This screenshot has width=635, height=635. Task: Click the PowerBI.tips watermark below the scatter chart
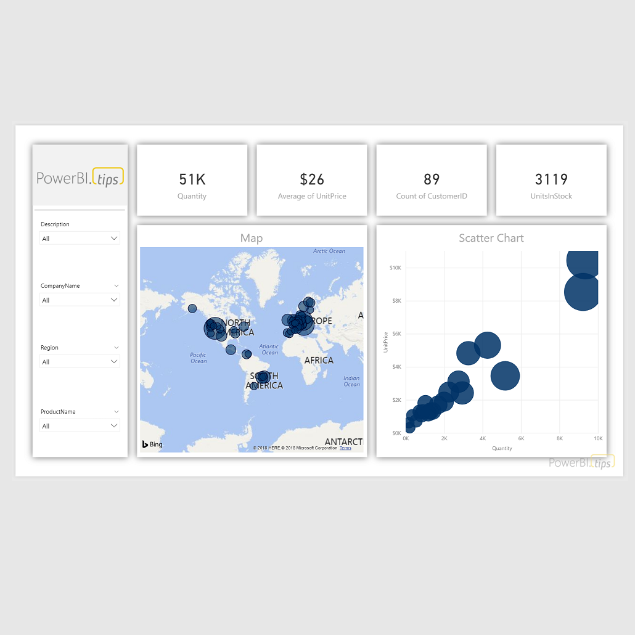pos(581,462)
